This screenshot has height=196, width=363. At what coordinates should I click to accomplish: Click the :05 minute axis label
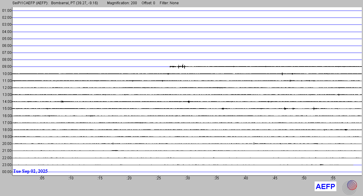41,178
